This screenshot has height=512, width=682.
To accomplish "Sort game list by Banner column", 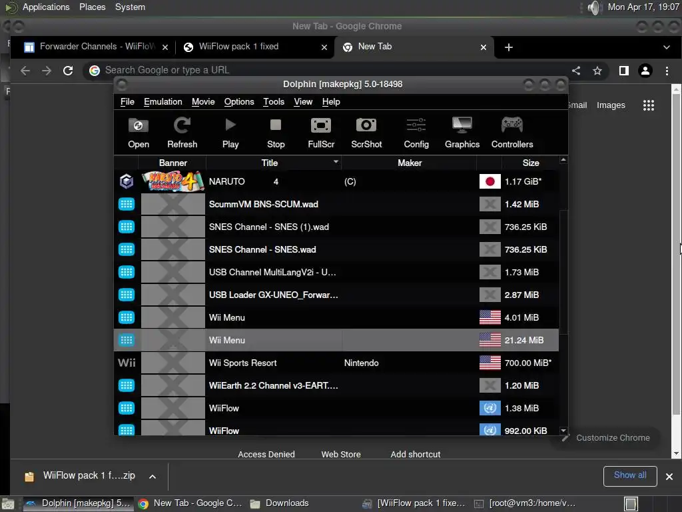I will pos(172,163).
